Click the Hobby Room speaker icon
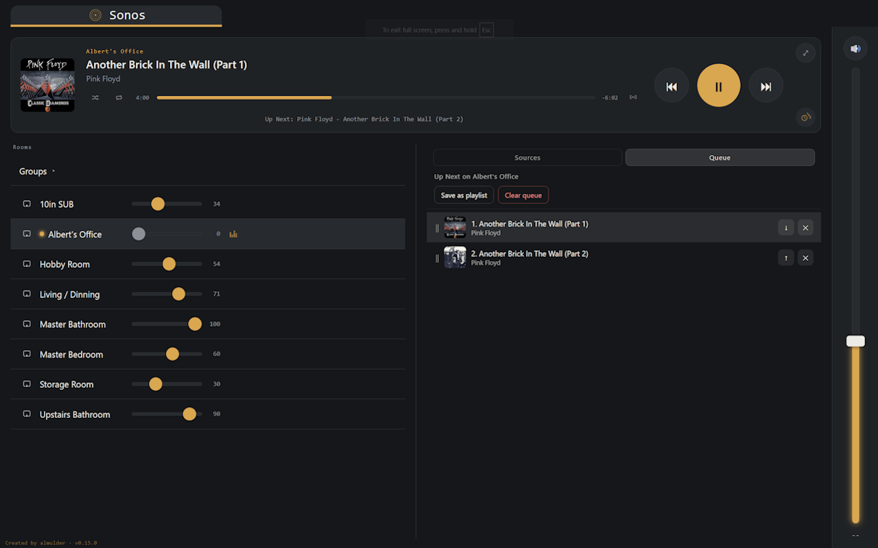Screen dimensions: 878x548 coord(27,264)
